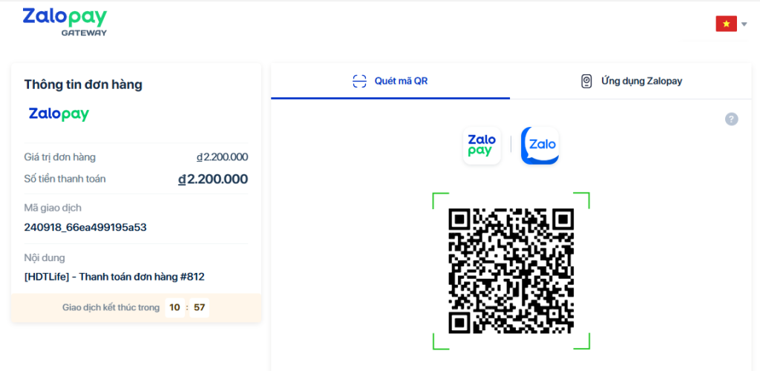Click the Thông tin đơn hàng heading
The image size is (760, 371).
coord(83,85)
